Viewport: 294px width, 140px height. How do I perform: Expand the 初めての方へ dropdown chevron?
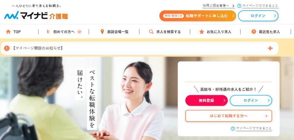coord(80,32)
